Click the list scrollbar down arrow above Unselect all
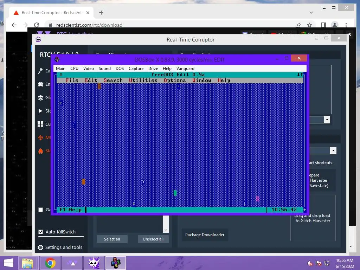Viewport: 360px width, 270px height. 166,230
